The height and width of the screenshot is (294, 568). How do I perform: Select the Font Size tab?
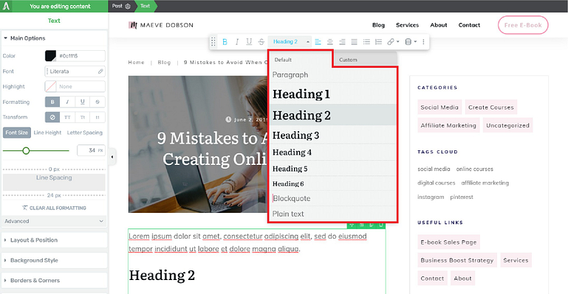click(17, 133)
